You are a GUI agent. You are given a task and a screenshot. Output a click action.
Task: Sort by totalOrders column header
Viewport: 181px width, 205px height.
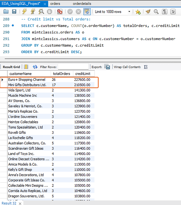click(62, 74)
